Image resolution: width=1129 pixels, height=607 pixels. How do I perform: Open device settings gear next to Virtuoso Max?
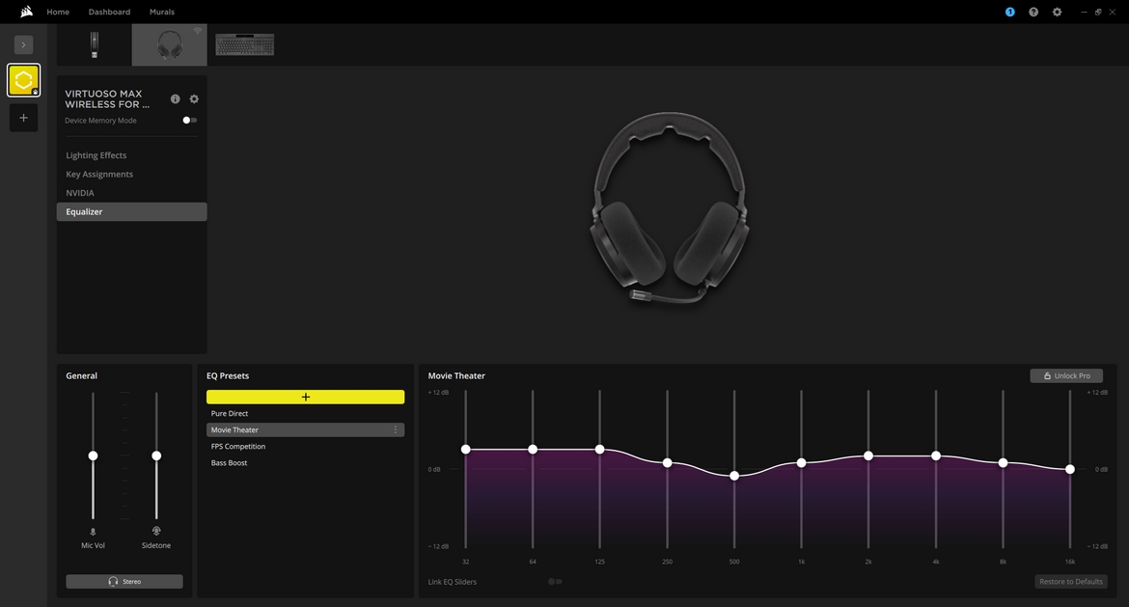(194, 98)
